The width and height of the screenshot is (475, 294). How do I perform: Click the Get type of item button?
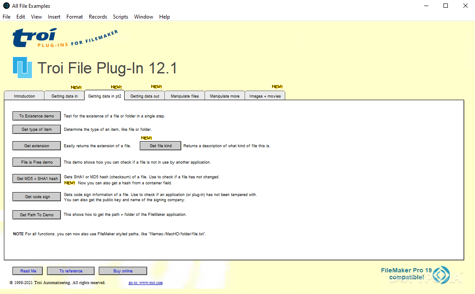[x=37, y=129]
